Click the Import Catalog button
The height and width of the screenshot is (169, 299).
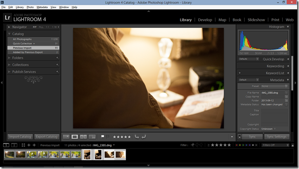click(x=20, y=136)
